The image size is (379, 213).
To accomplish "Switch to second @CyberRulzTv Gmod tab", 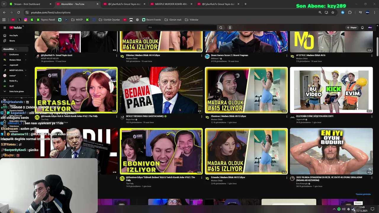I will (x=219, y=4).
